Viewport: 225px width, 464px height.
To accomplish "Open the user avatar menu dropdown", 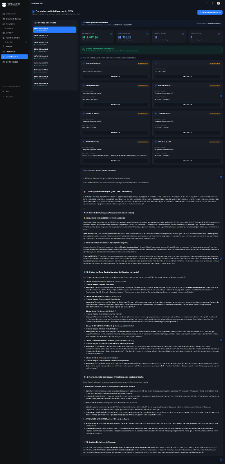I will 220,3.
